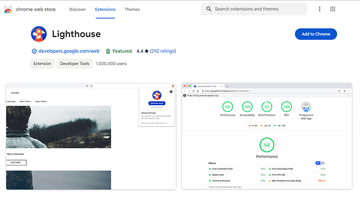
Task: Click the verified publisher checkmark icon
Action: pyautogui.click(x=34, y=51)
